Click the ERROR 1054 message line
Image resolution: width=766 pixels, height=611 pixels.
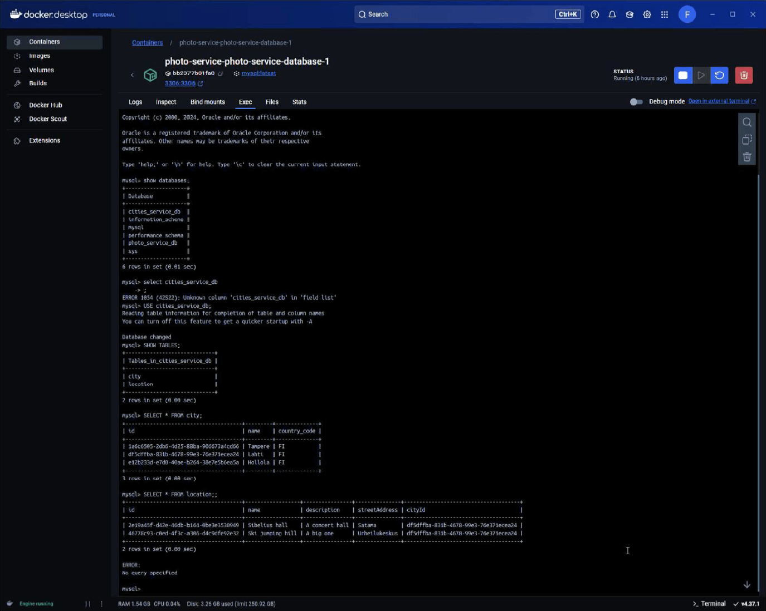click(x=229, y=298)
